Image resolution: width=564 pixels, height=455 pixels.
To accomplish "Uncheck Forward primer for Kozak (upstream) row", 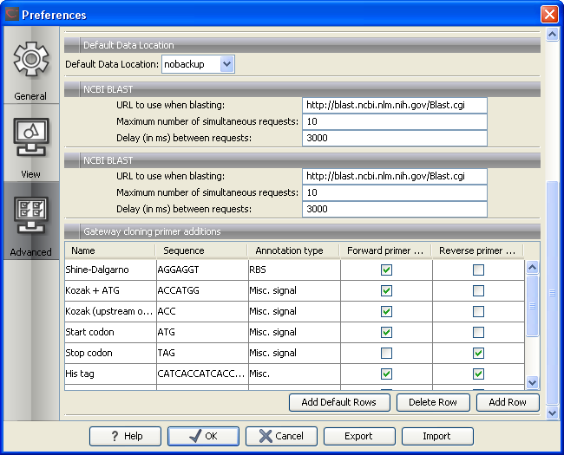I will pos(386,312).
